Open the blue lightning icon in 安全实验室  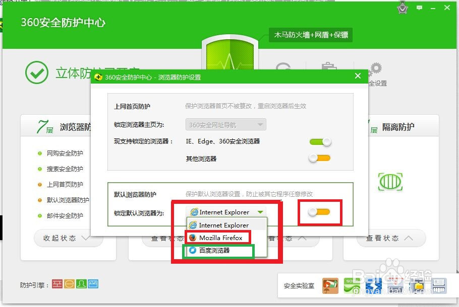[374, 286]
